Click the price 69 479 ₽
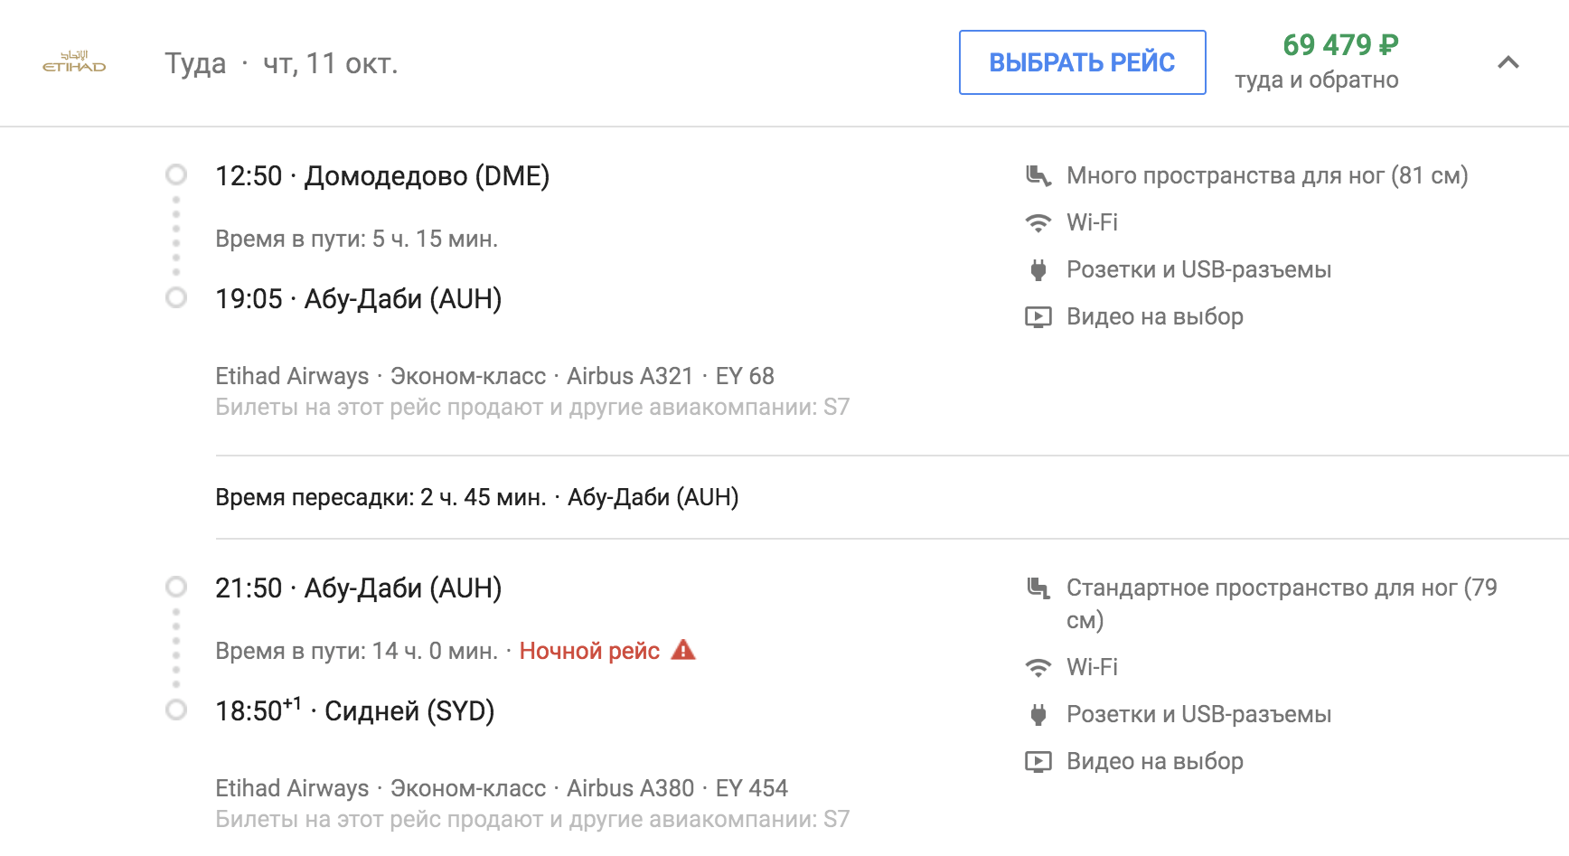 [1340, 44]
